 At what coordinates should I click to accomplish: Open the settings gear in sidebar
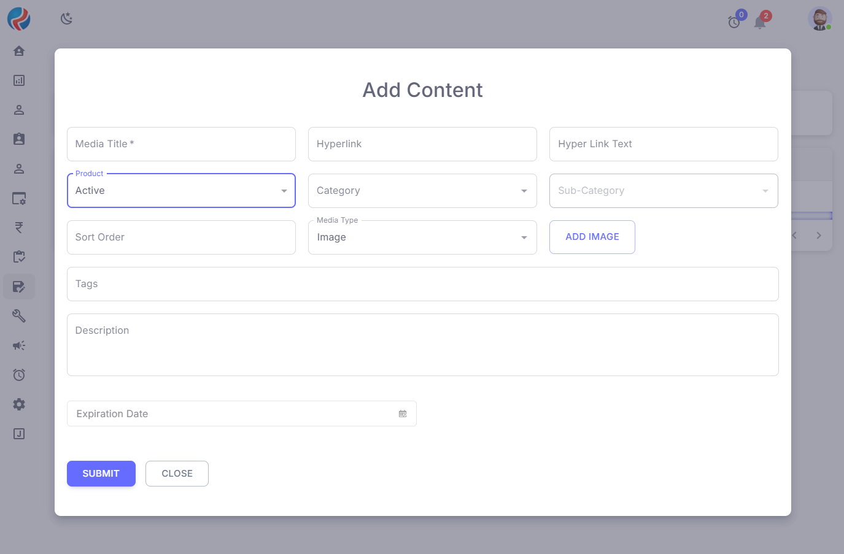[19, 404]
